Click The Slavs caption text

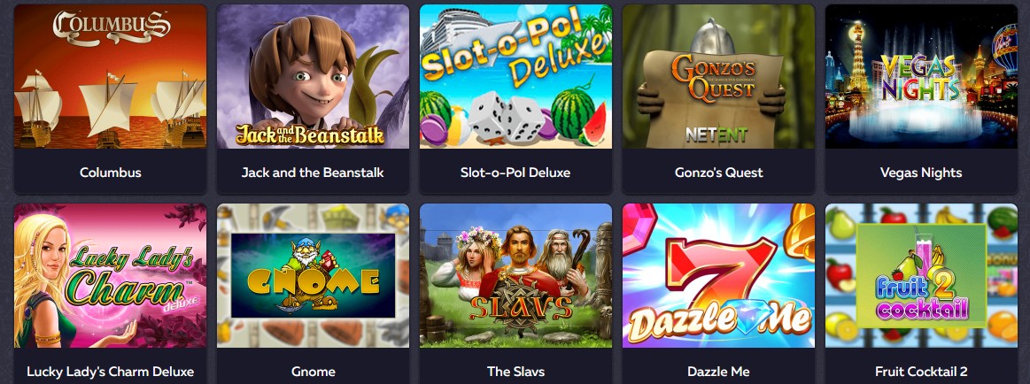tap(515, 372)
